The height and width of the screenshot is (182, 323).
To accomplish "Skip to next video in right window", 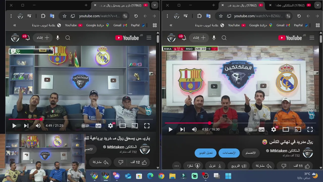I will click(182, 129).
